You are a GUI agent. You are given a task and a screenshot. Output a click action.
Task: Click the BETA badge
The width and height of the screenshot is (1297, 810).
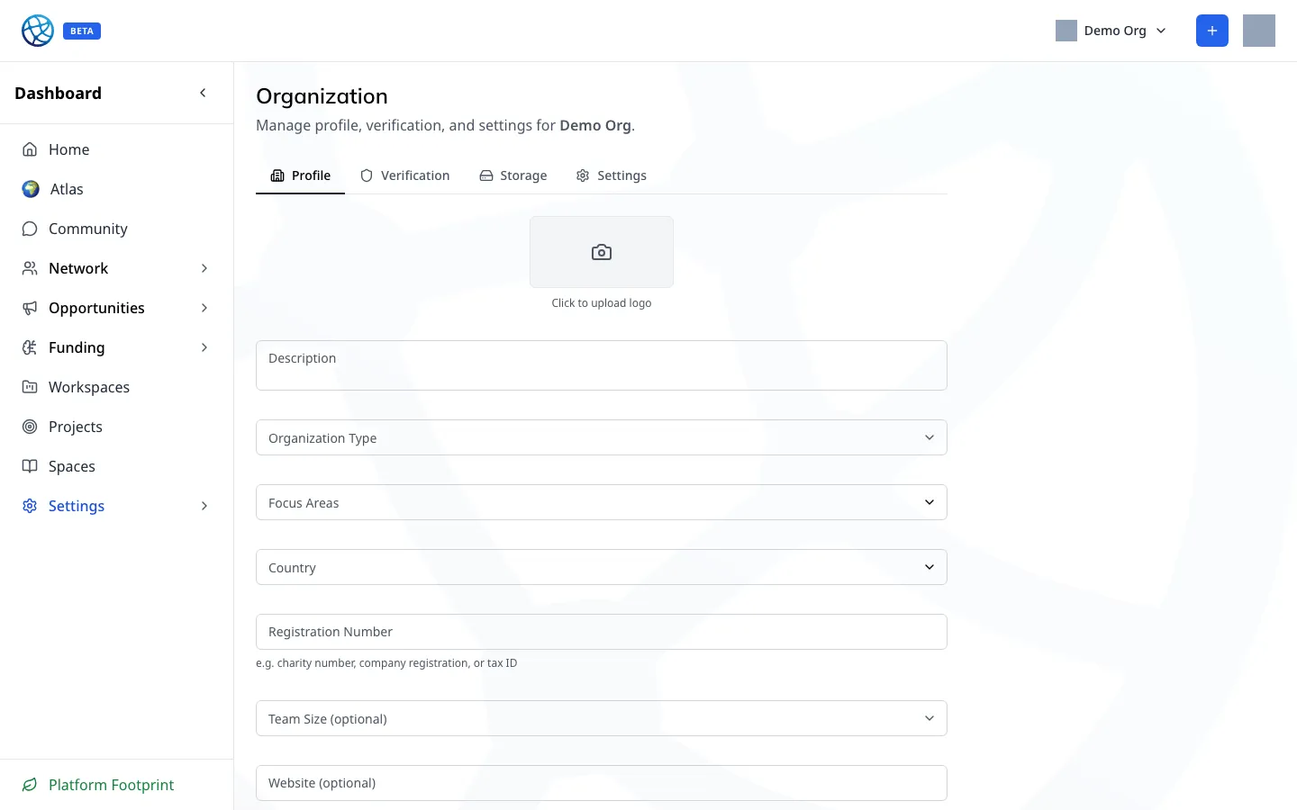(x=82, y=31)
